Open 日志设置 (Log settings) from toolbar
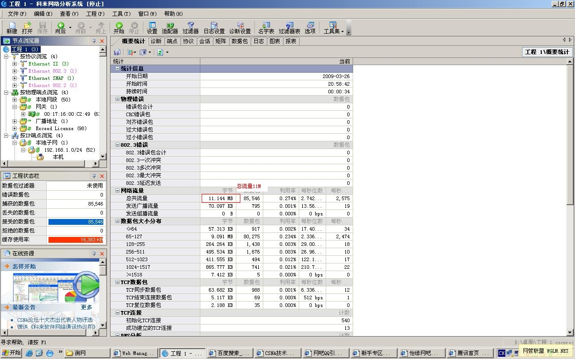The width and height of the screenshot is (575, 359). point(214,28)
